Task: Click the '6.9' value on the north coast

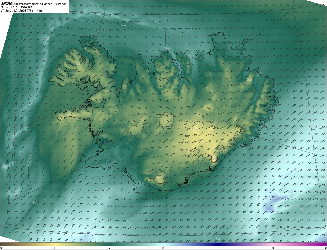Action: click(x=167, y=48)
